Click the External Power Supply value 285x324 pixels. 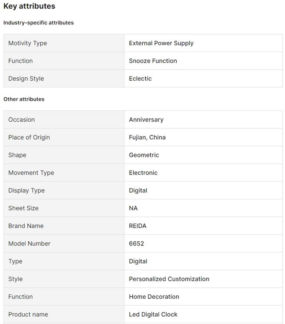(x=161, y=43)
